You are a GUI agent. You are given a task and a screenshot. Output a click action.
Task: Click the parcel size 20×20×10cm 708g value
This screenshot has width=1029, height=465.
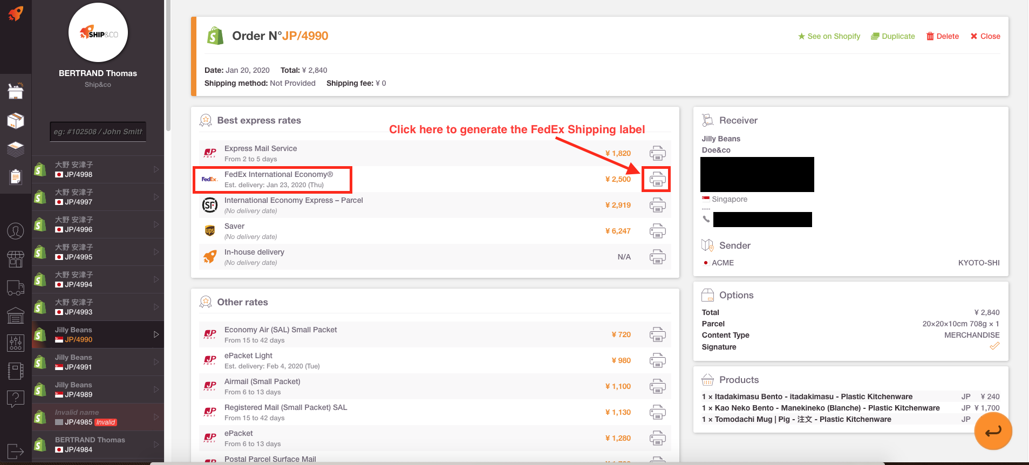point(960,324)
